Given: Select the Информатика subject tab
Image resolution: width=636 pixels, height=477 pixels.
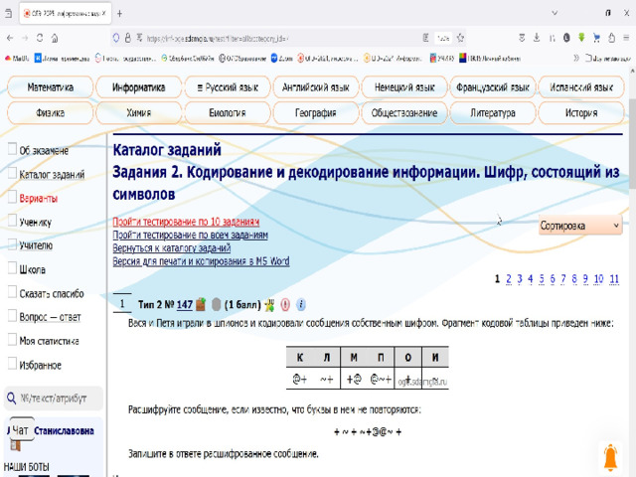Looking at the screenshot, I should 139,87.
